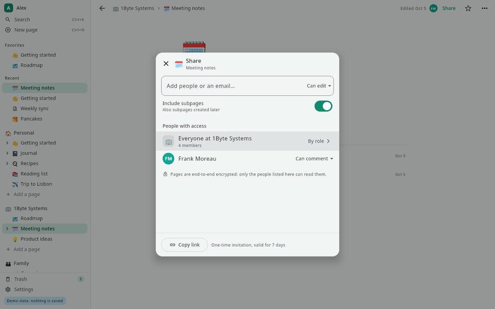Screen dimensions: 495x309
Task: Open Product ideas page
Action: [x=44, y=239]
